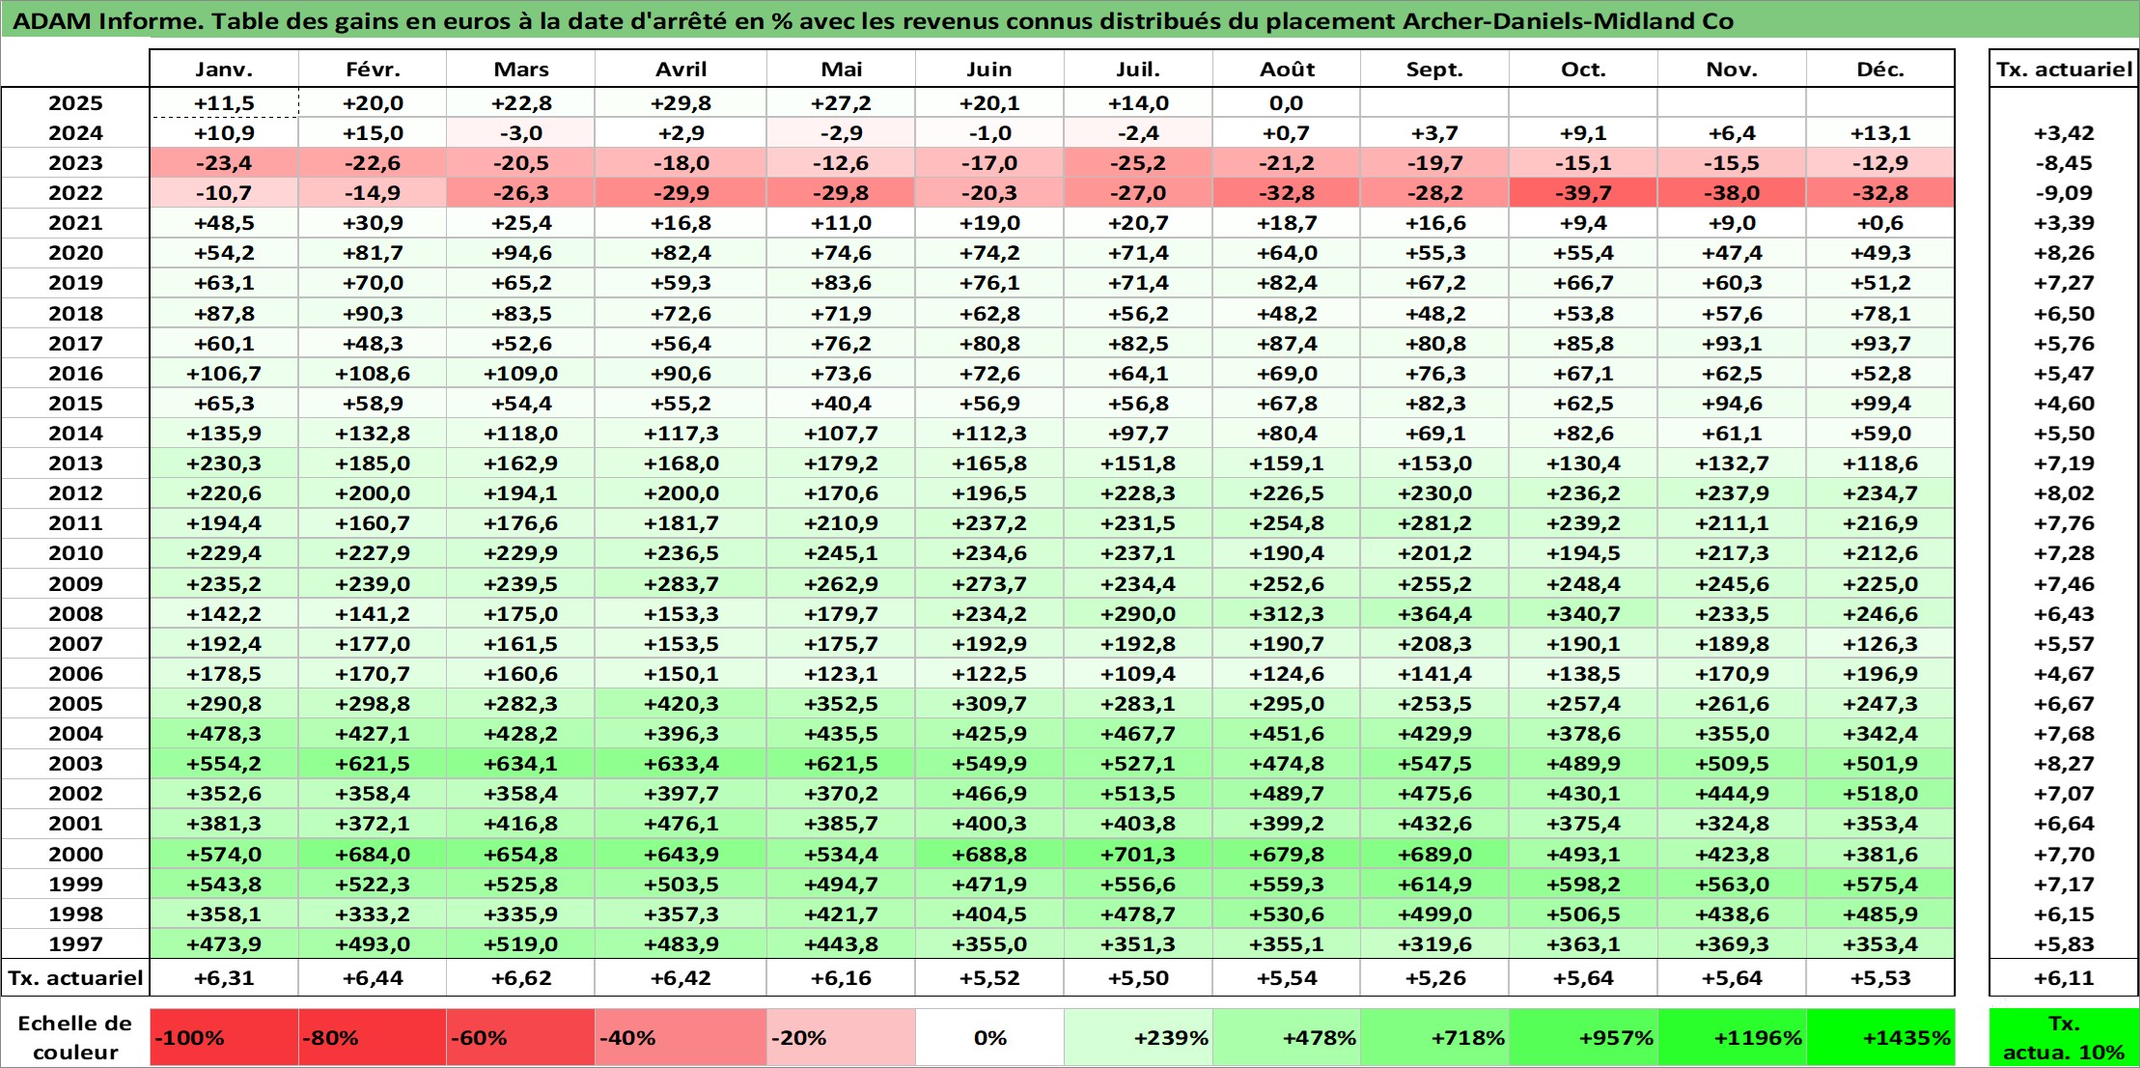Select the August 2022 cell '-32,8'
The width and height of the screenshot is (2140, 1068).
pyautogui.click(x=1287, y=193)
